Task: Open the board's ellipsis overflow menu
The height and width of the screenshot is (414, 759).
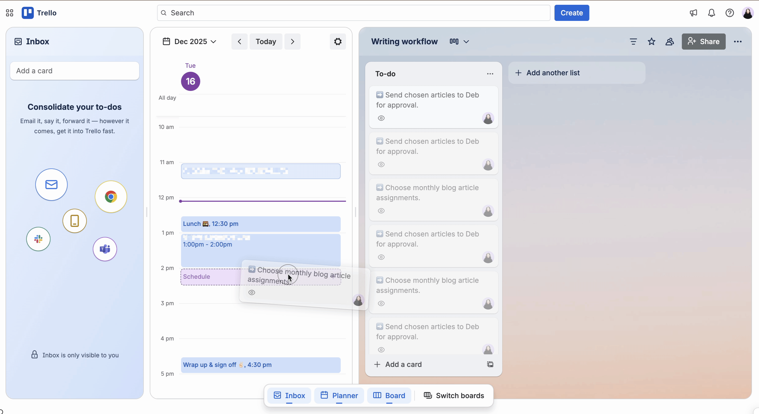Action: 738,42
